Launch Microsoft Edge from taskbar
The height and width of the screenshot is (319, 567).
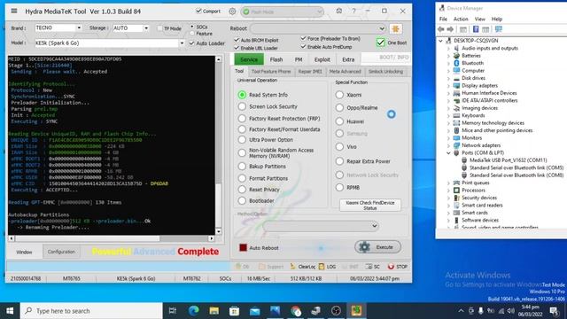coord(194,311)
